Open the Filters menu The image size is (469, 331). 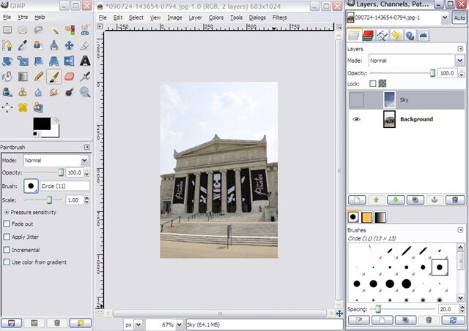pos(279,18)
